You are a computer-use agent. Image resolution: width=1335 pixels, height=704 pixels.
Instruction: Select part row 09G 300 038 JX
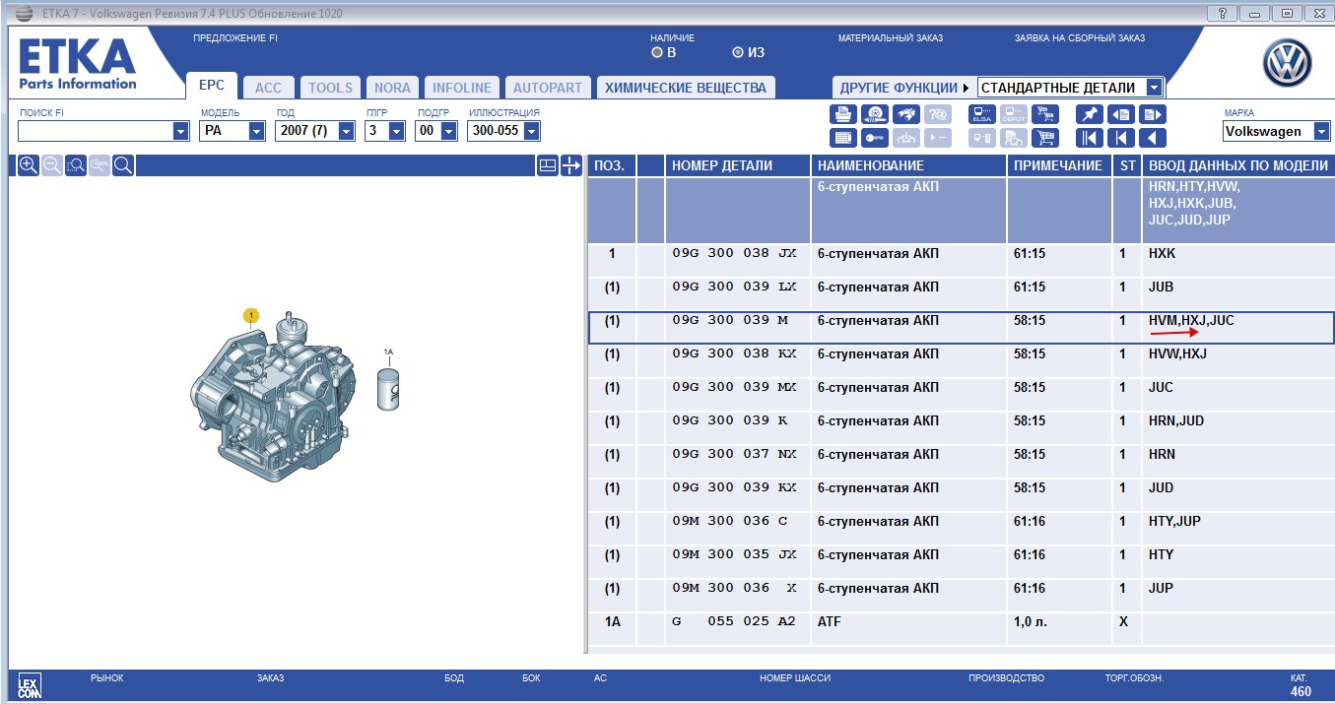point(734,254)
